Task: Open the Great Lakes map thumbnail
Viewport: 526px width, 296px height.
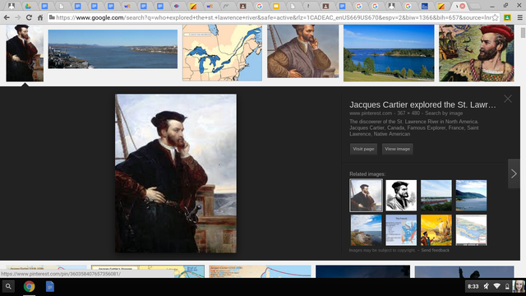Action: pos(222,53)
